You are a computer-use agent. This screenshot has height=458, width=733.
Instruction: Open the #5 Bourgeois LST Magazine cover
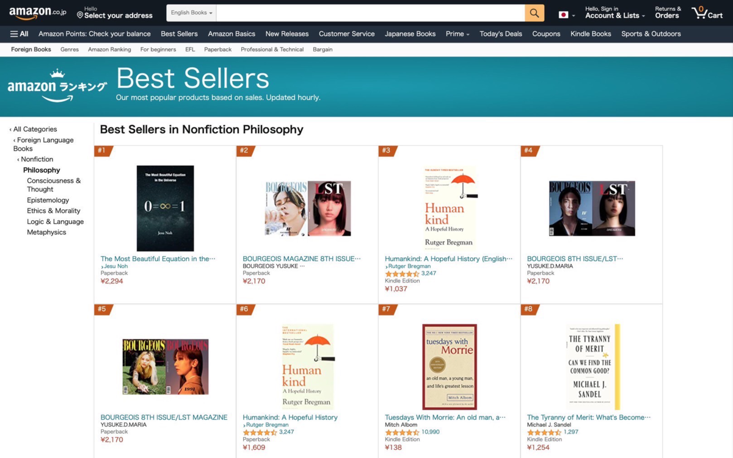pyautogui.click(x=166, y=367)
